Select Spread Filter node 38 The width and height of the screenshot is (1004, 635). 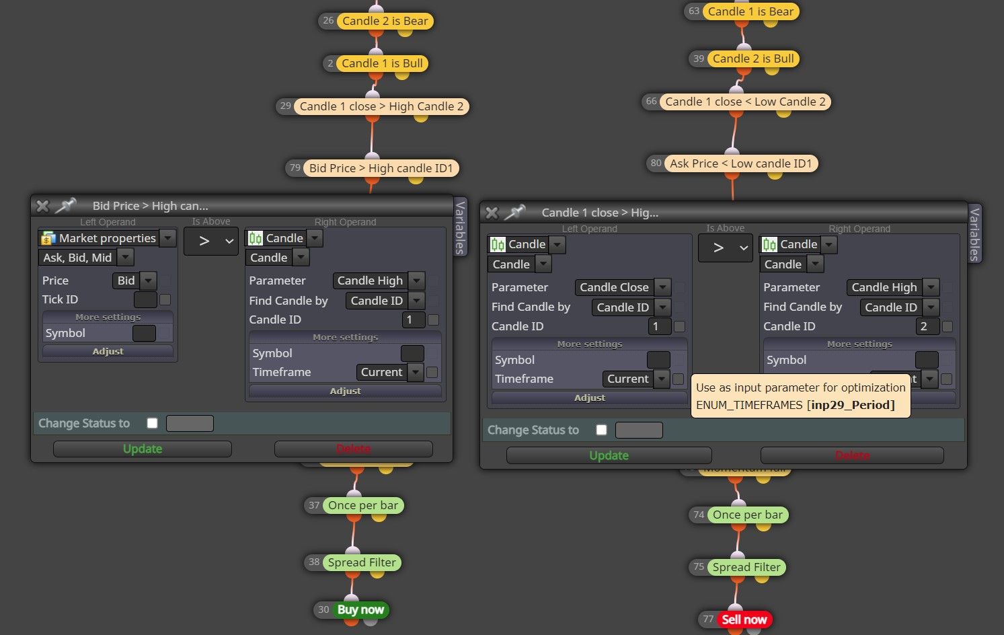tap(362, 562)
